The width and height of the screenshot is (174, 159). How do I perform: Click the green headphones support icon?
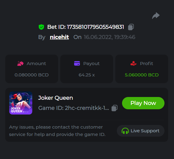[x=125, y=131]
